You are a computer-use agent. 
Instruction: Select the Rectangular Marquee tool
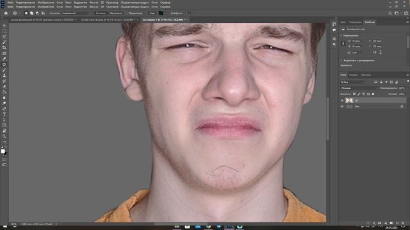(x=4, y=31)
